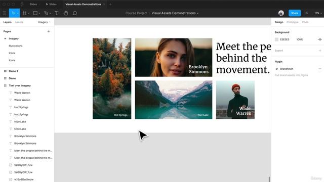Screen dimensions: 324x182
Task: Open the 17% zoom level dropdown
Action: [x=318, y=13]
